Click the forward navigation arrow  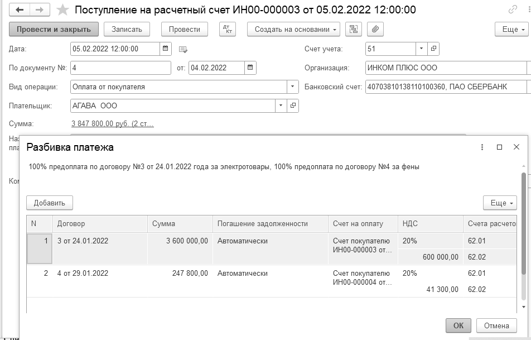pos(40,10)
